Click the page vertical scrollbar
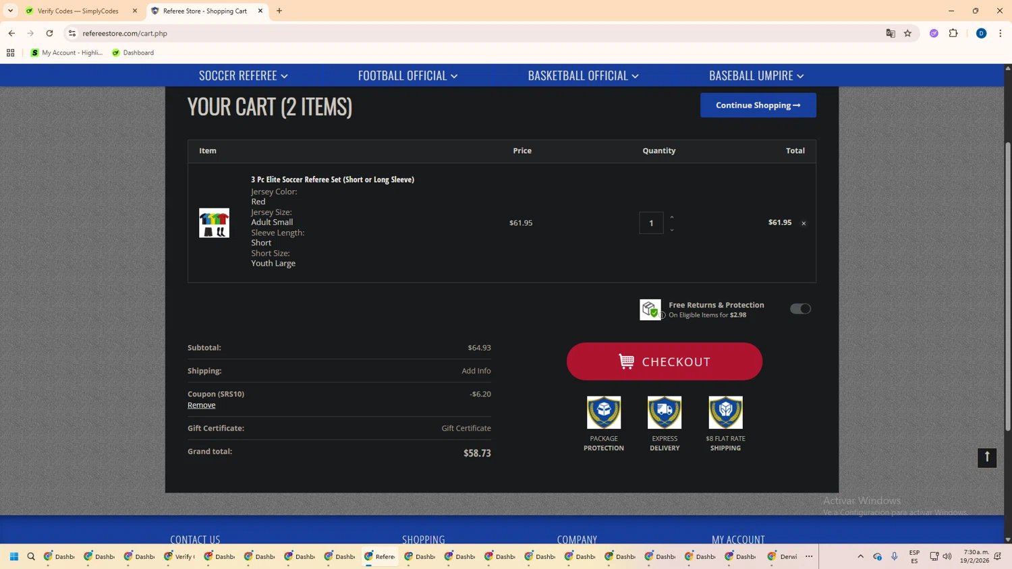This screenshot has width=1012, height=569. (1008, 287)
